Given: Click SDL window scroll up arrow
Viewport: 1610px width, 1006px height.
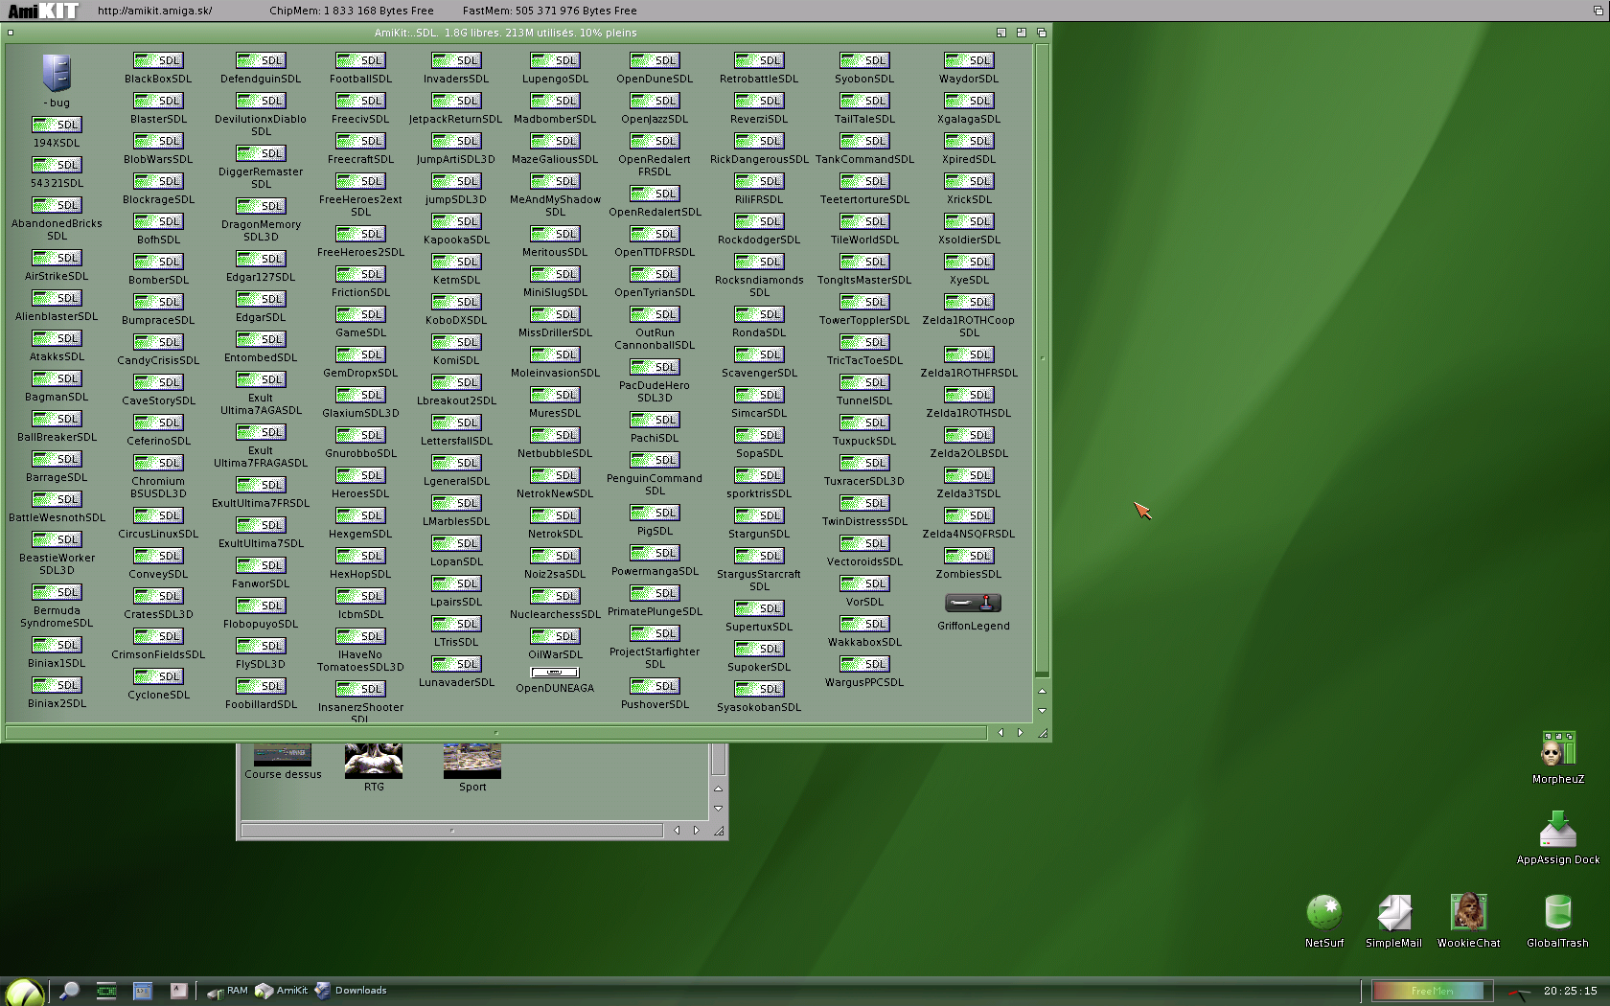Looking at the screenshot, I should 1042,691.
